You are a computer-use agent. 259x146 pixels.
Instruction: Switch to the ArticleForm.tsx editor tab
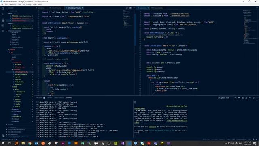point(56,8)
